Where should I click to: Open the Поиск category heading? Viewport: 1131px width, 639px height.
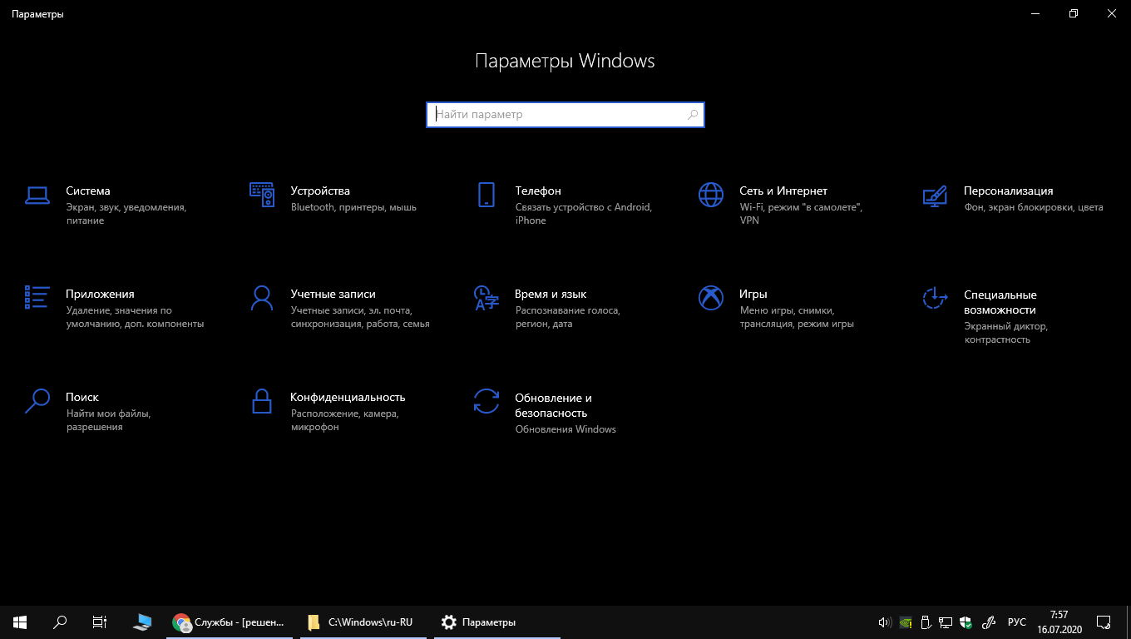82,398
